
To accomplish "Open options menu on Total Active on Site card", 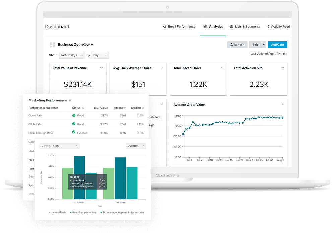I will 283,67.
